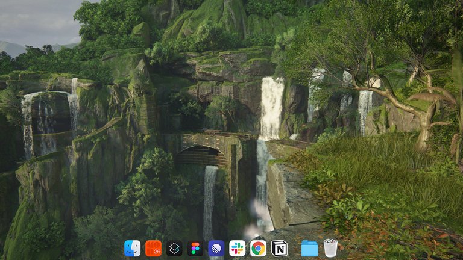Open Google Chrome from the dock

258,248
